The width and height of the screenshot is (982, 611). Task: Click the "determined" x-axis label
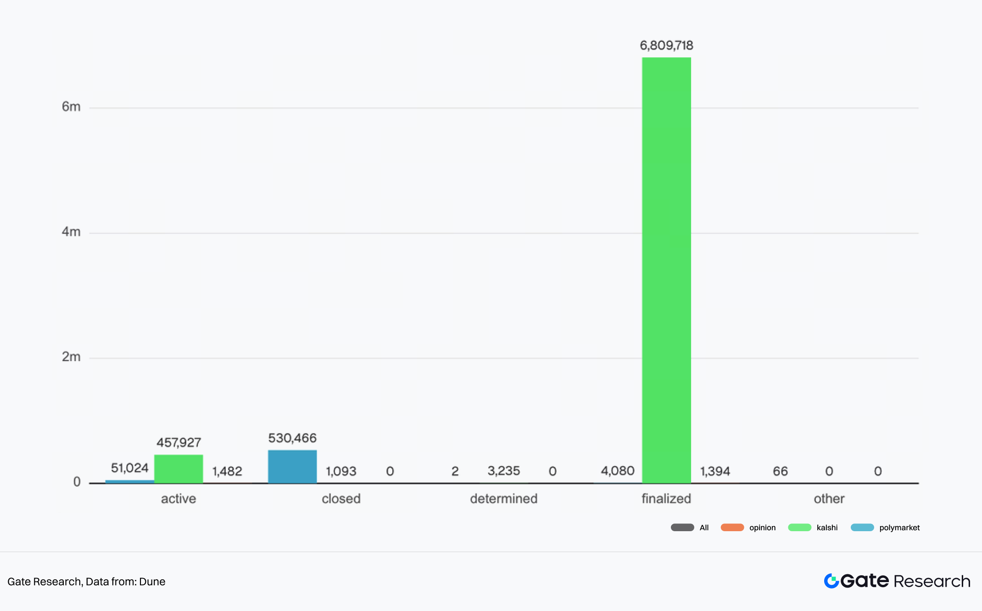coord(503,499)
